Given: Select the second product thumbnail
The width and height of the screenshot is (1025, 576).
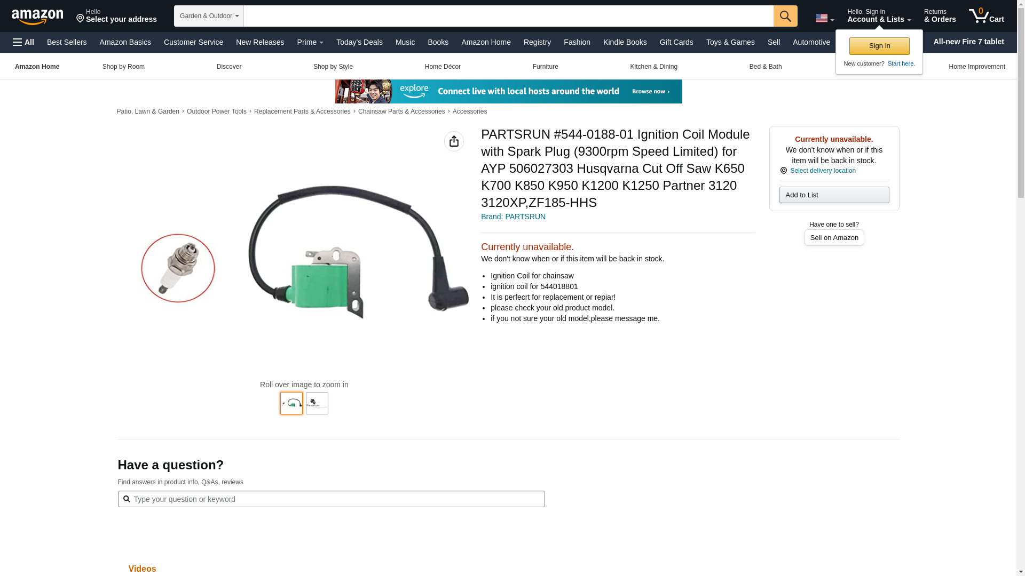Looking at the screenshot, I should (317, 403).
